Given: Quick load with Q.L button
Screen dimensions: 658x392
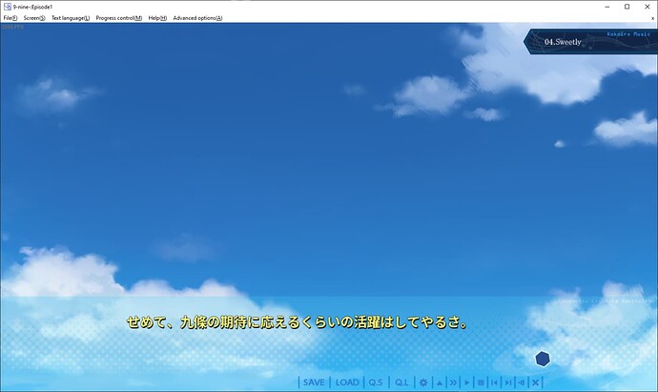Looking at the screenshot, I should 401,382.
